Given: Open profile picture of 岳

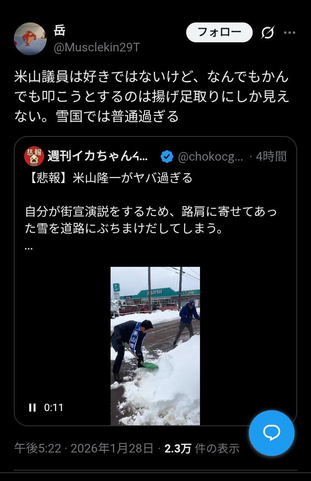Looking at the screenshot, I should coord(30,39).
